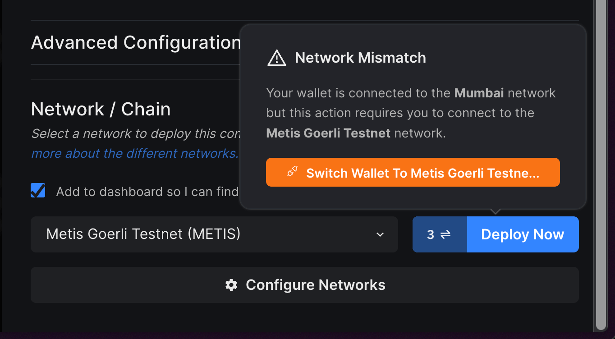The image size is (615, 339).
Task: Collapse the Advanced Configuration section
Action: tap(136, 42)
